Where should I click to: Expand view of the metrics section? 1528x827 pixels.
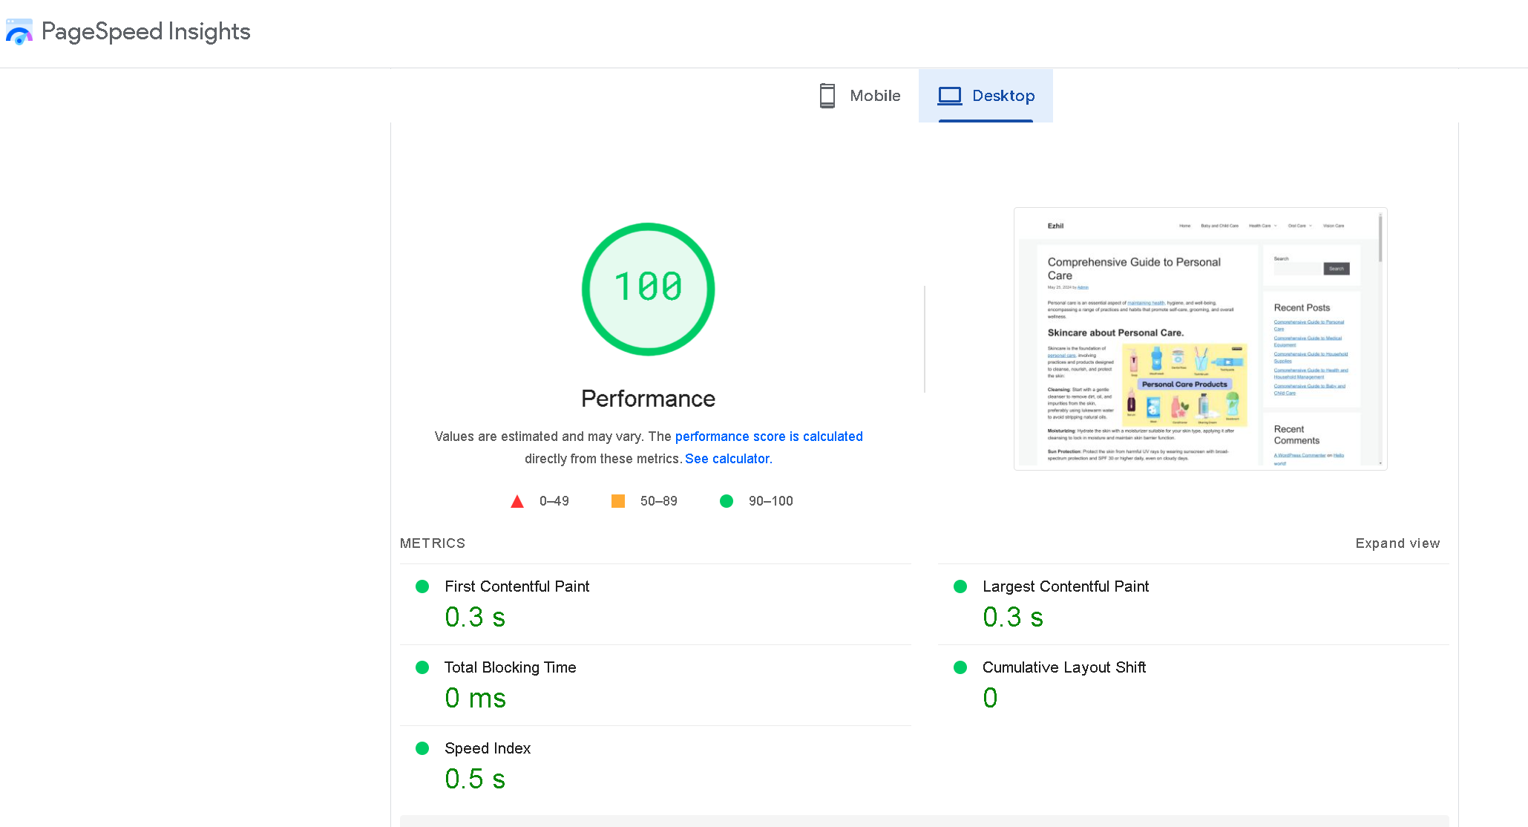point(1397,543)
